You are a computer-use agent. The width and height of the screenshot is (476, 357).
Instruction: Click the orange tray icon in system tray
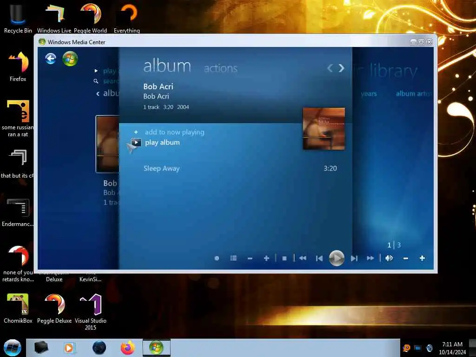tap(406, 348)
